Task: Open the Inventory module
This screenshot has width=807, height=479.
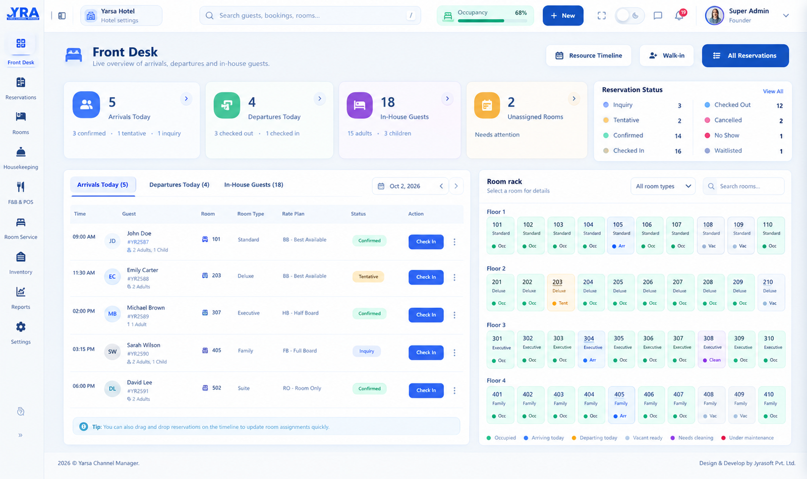Action: click(21, 262)
